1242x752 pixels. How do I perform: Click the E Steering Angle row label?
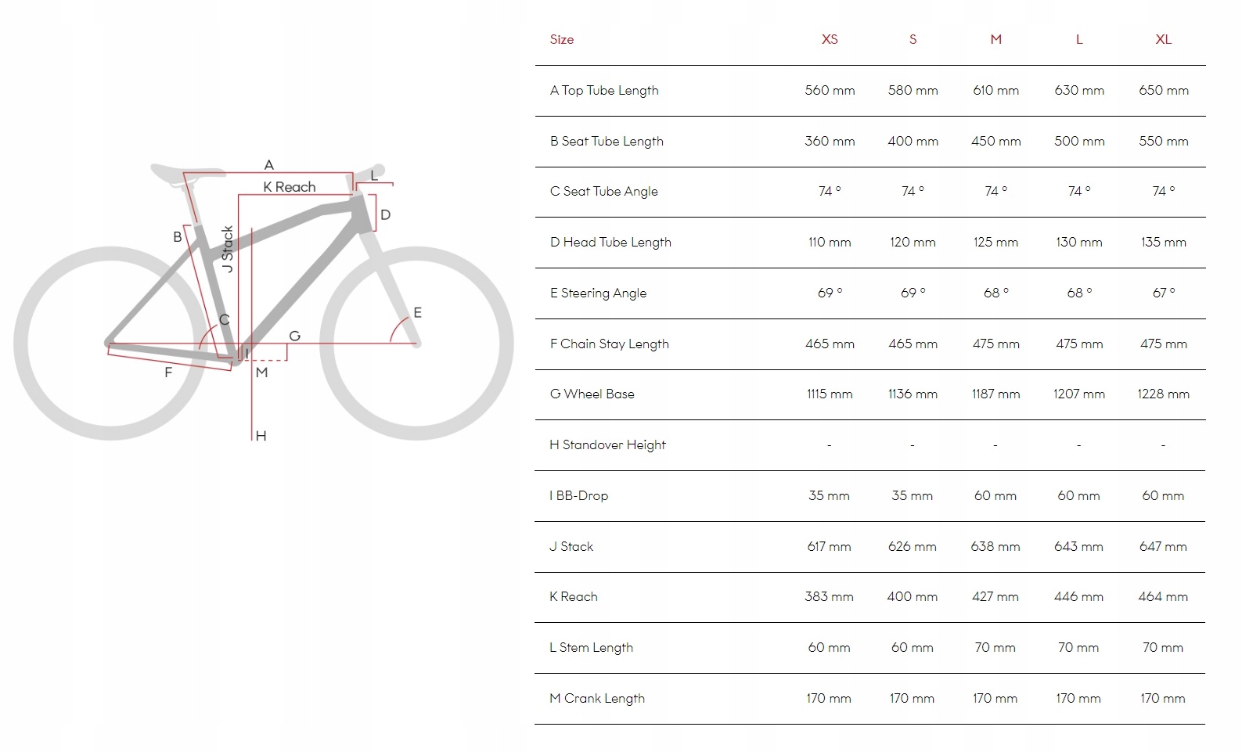(x=598, y=293)
